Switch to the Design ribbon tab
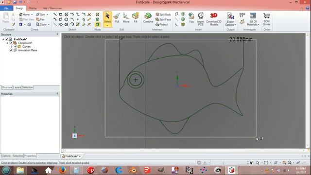 [x=19, y=8]
